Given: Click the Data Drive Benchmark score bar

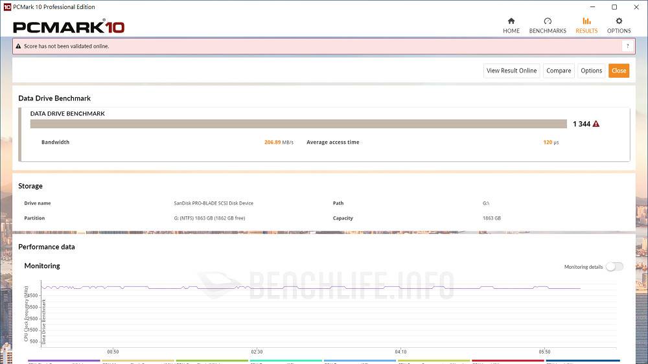Looking at the screenshot, I should coord(298,124).
